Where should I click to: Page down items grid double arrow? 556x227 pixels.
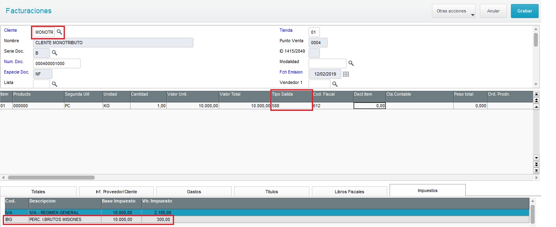pos(536,164)
